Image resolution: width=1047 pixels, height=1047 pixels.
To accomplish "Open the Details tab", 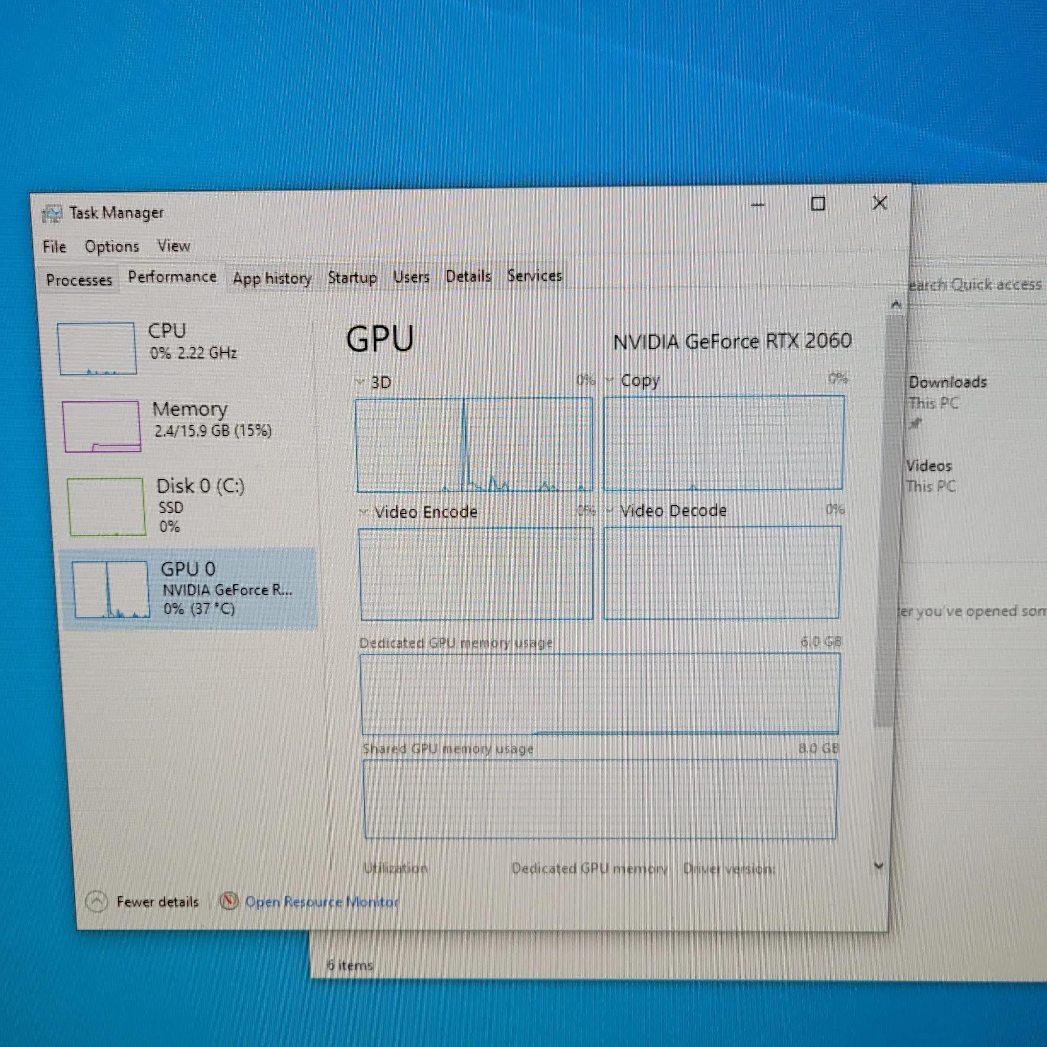I will tap(468, 277).
